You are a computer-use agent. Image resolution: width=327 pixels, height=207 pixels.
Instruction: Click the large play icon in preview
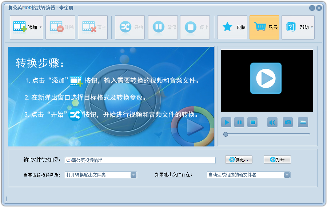point(266,78)
